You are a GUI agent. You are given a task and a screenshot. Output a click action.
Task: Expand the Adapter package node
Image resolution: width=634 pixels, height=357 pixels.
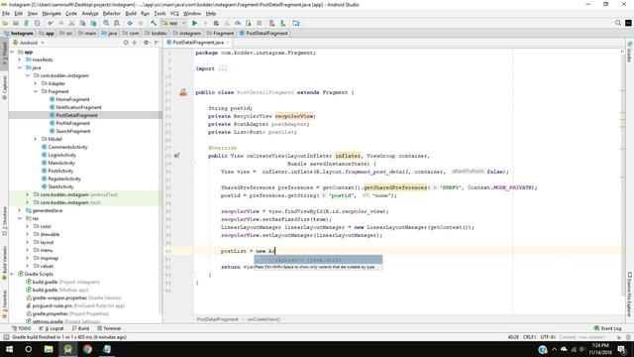(x=36, y=83)
